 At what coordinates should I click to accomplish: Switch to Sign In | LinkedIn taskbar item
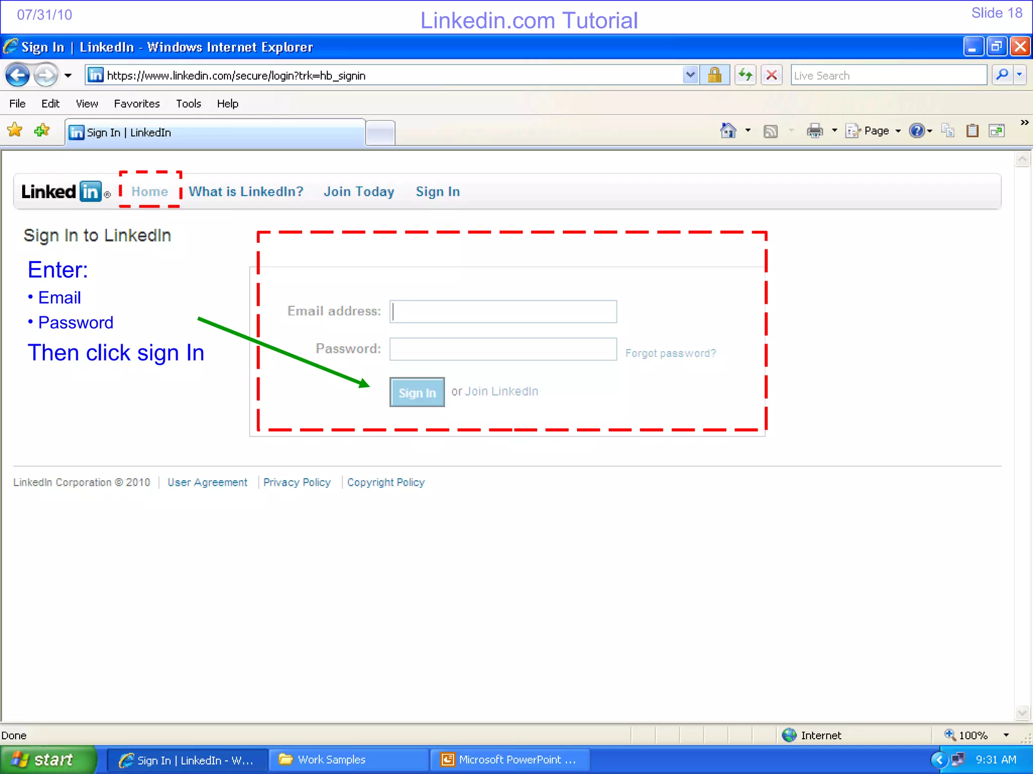(187, 760)
